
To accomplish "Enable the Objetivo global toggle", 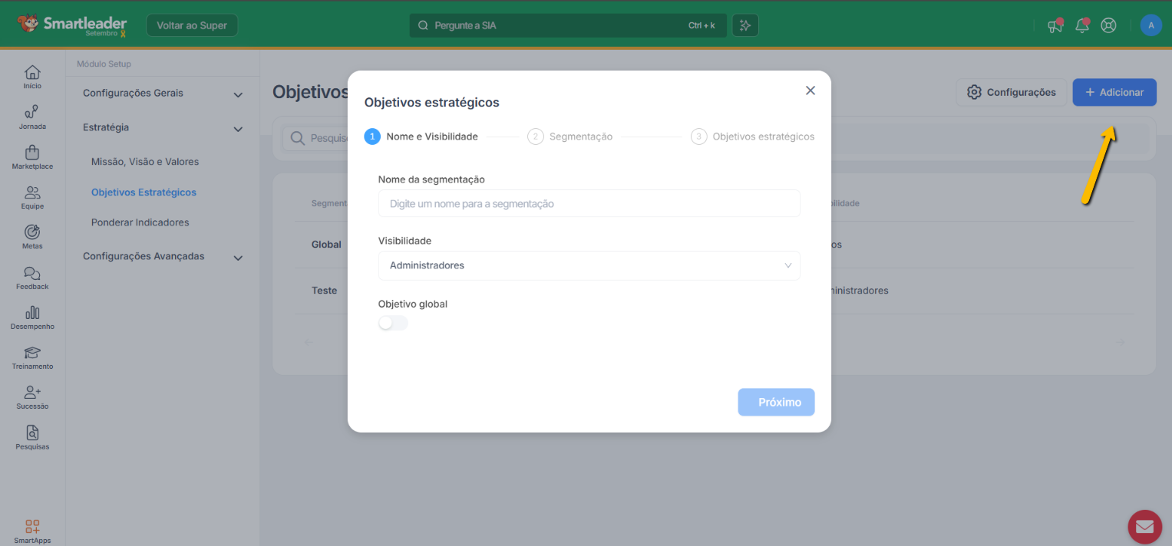I will click(393, 323).
